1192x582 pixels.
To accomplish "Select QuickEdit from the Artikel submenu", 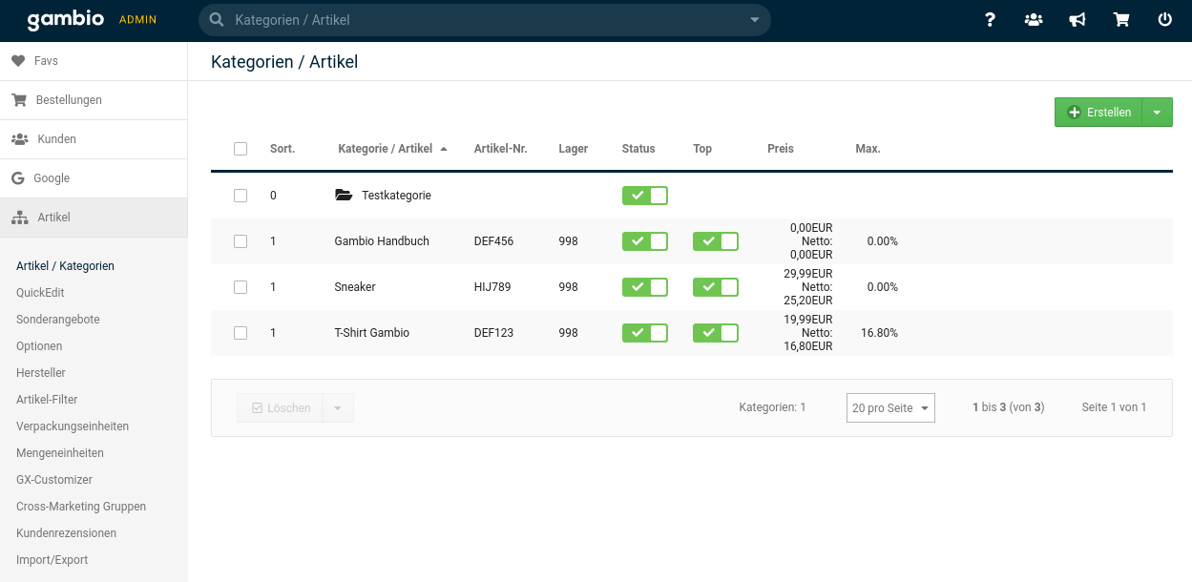I will click(40, 293).
